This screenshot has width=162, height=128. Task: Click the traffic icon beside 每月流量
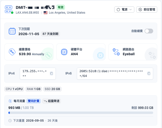tap(10, 101)
